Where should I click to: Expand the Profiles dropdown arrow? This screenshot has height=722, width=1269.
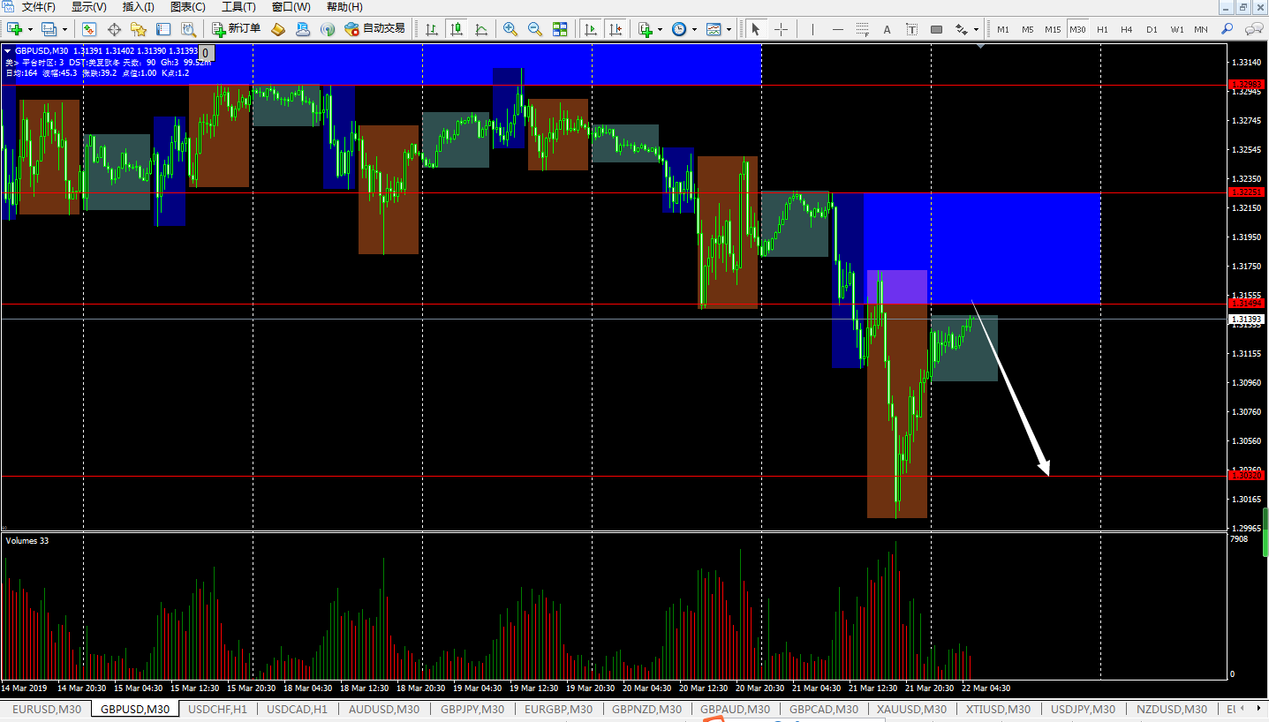(x=64, y=29)
